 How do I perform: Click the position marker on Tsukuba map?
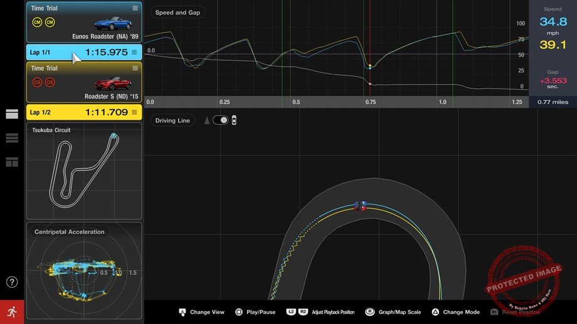114,136
